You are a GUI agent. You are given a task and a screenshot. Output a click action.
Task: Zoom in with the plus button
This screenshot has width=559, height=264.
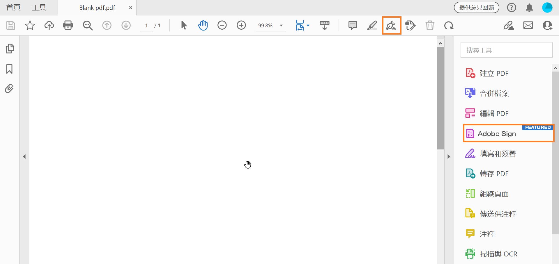(241, 26)
